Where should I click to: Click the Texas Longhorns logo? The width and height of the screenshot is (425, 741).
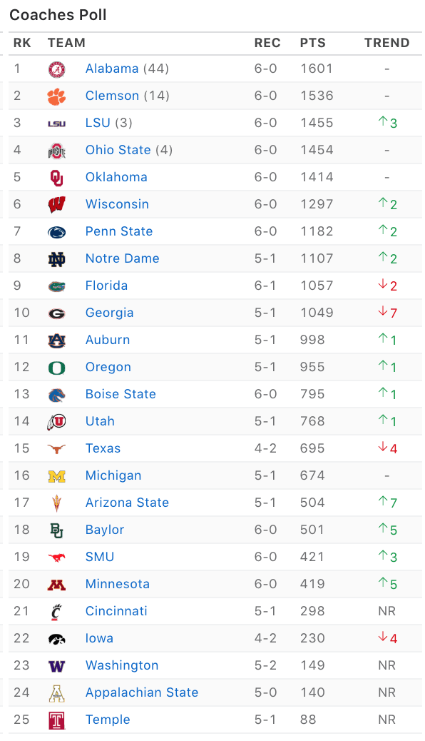(x=56, y=449)
